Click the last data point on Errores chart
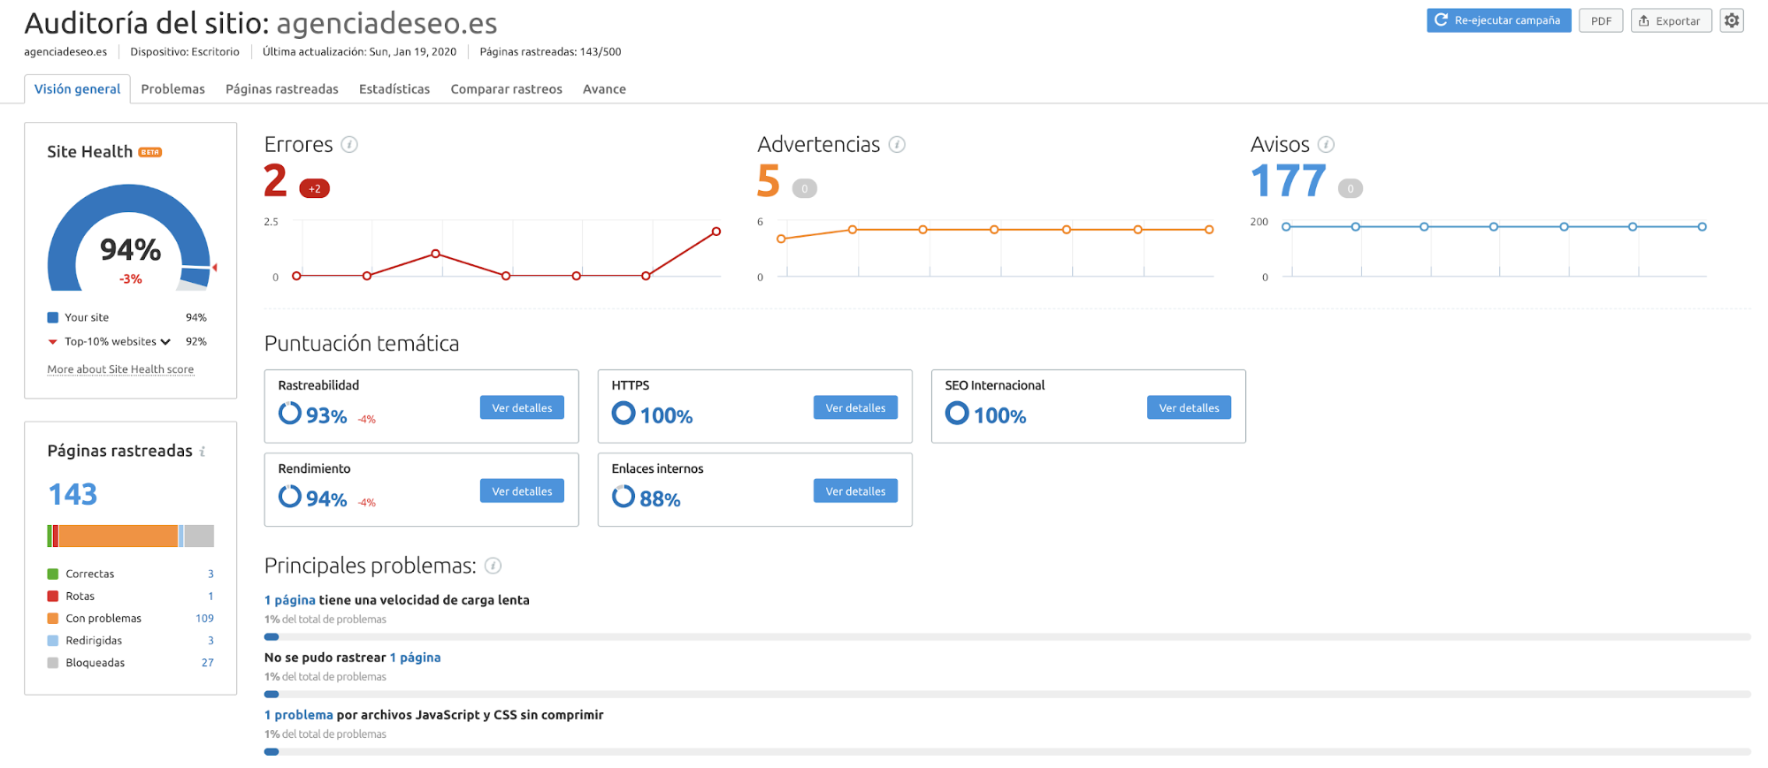The image size is (1768, 768). click(x=716, y=232)
